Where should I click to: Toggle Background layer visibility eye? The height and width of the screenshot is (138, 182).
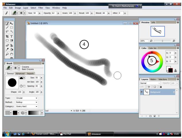click(142, 92)
